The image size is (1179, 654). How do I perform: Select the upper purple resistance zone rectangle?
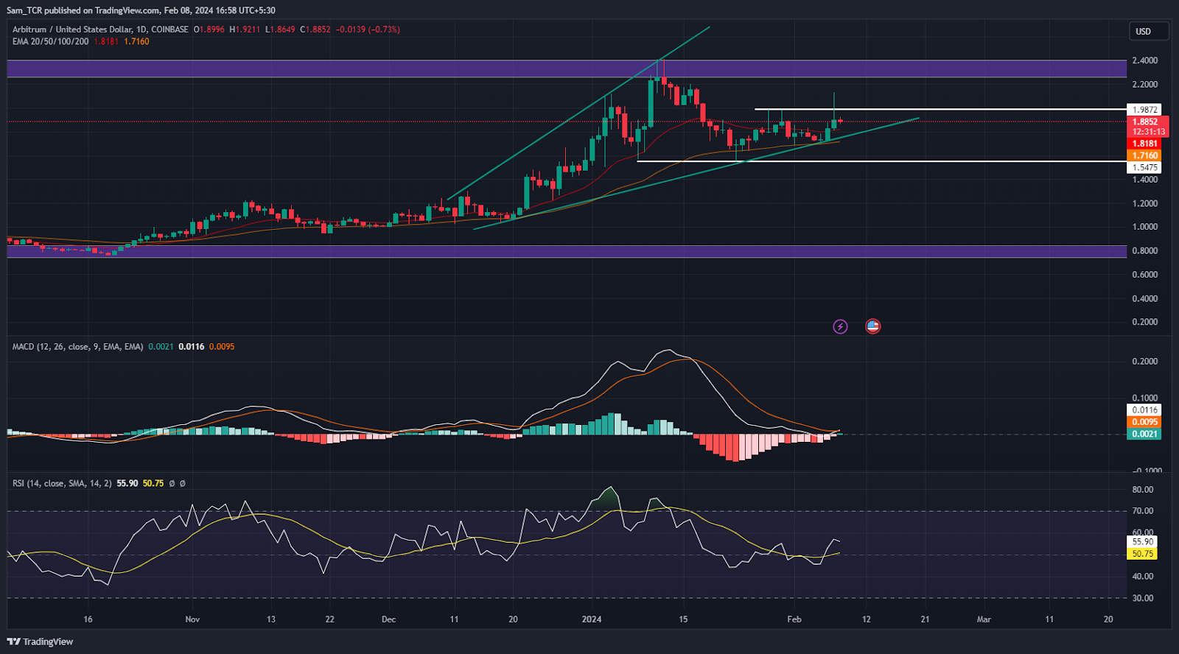point(567,68)
